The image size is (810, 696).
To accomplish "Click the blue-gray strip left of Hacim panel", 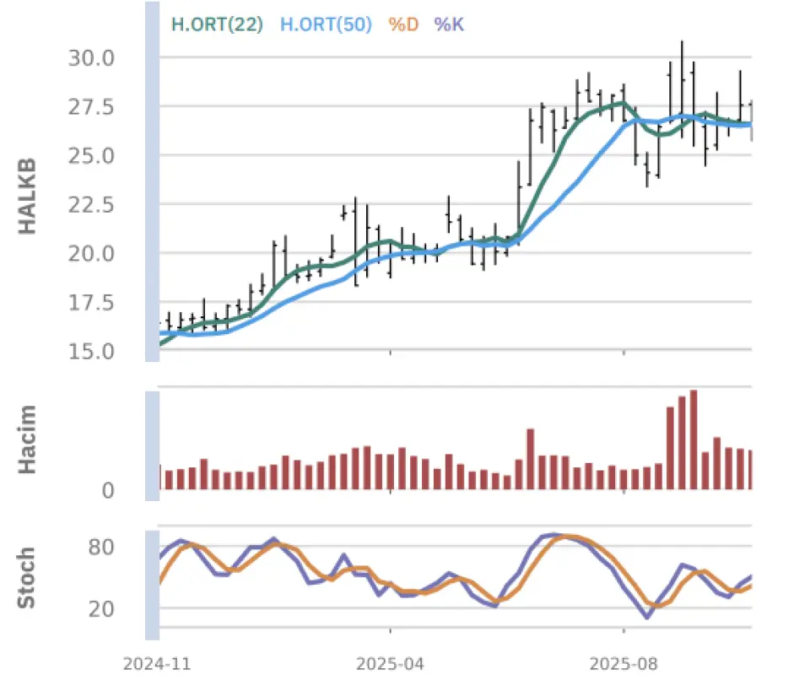I will click(x=152, y=444).
